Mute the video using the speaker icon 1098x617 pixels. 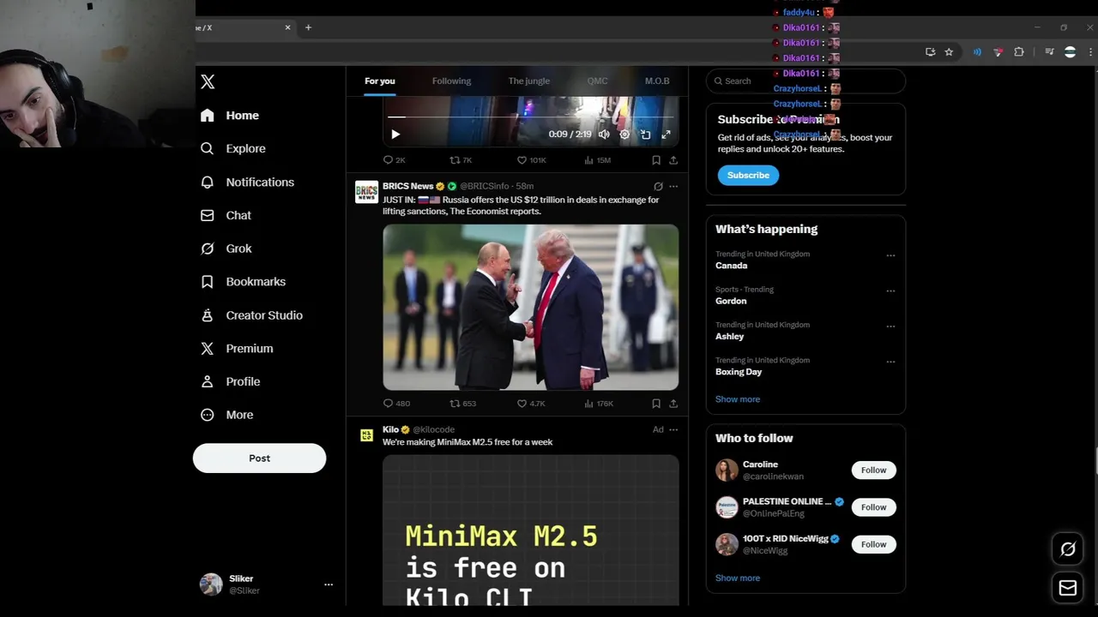click(604, 135)
